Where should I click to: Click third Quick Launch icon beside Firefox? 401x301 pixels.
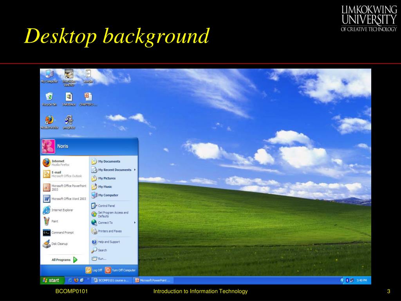click(82, 280)
